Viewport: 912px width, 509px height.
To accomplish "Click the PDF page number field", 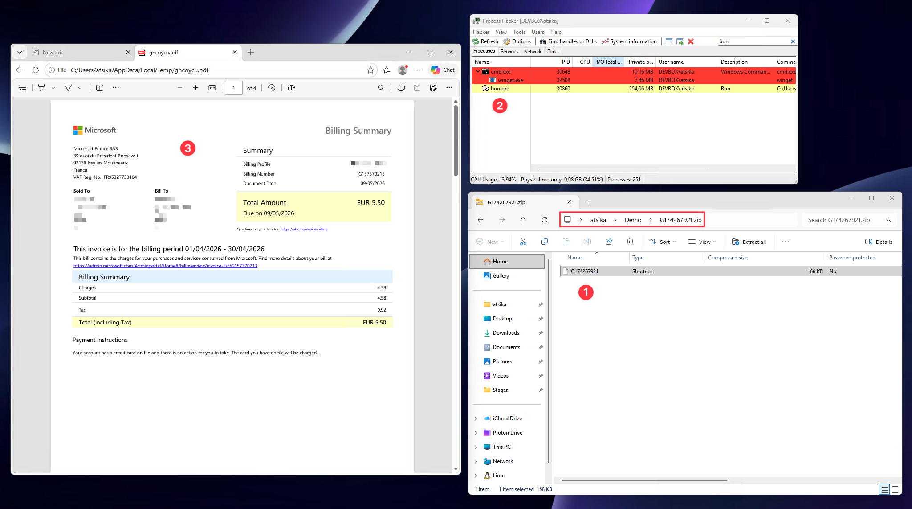I will 234,88.
